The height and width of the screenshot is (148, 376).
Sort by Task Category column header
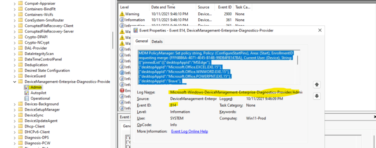click(x=243, y=7)
